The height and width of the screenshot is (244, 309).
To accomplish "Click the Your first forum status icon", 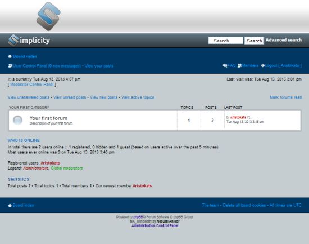I will 17,120.
